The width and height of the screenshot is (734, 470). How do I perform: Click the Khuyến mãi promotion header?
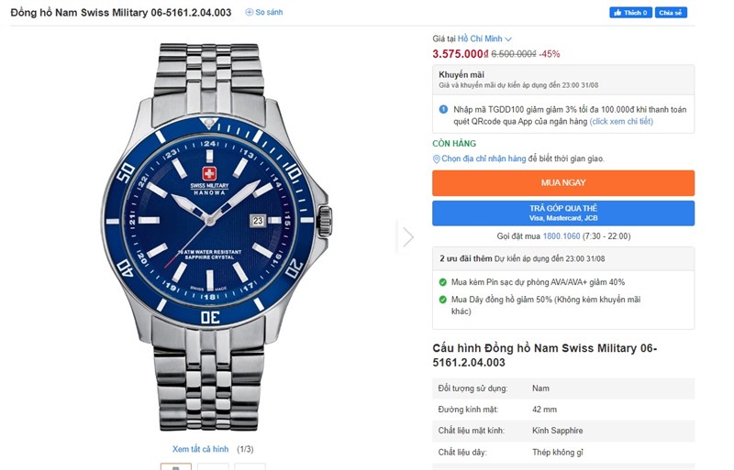click(458, 74)
